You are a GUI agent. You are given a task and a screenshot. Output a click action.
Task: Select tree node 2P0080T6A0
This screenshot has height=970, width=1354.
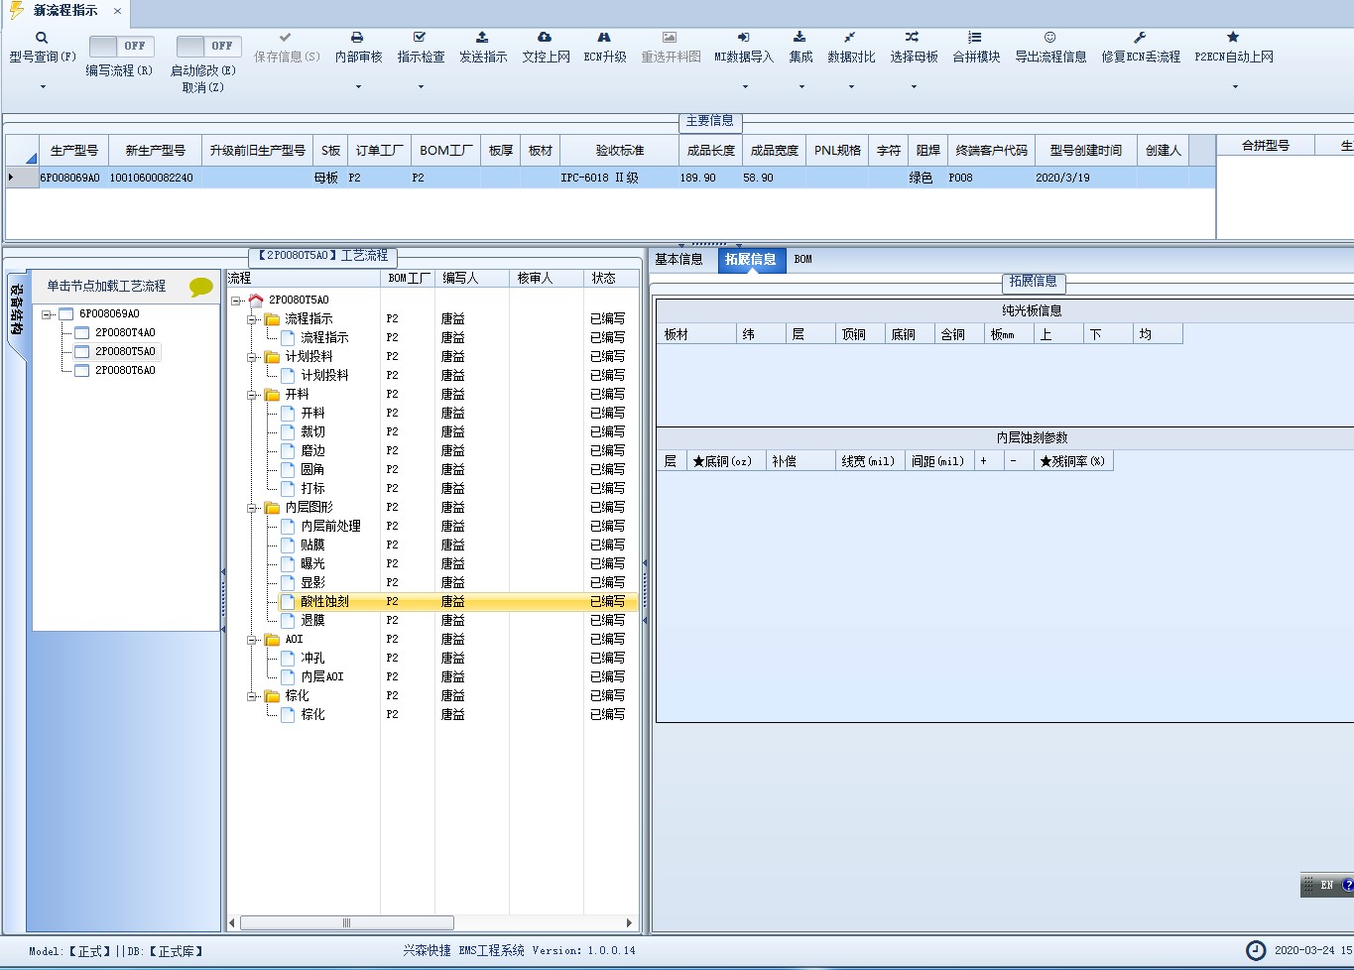(x=125, y=371)
